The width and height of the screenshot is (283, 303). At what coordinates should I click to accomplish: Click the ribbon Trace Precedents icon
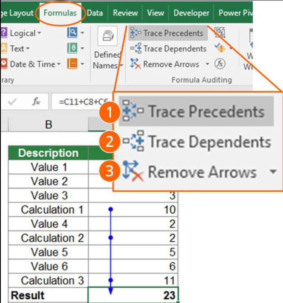tap(135, 32)
